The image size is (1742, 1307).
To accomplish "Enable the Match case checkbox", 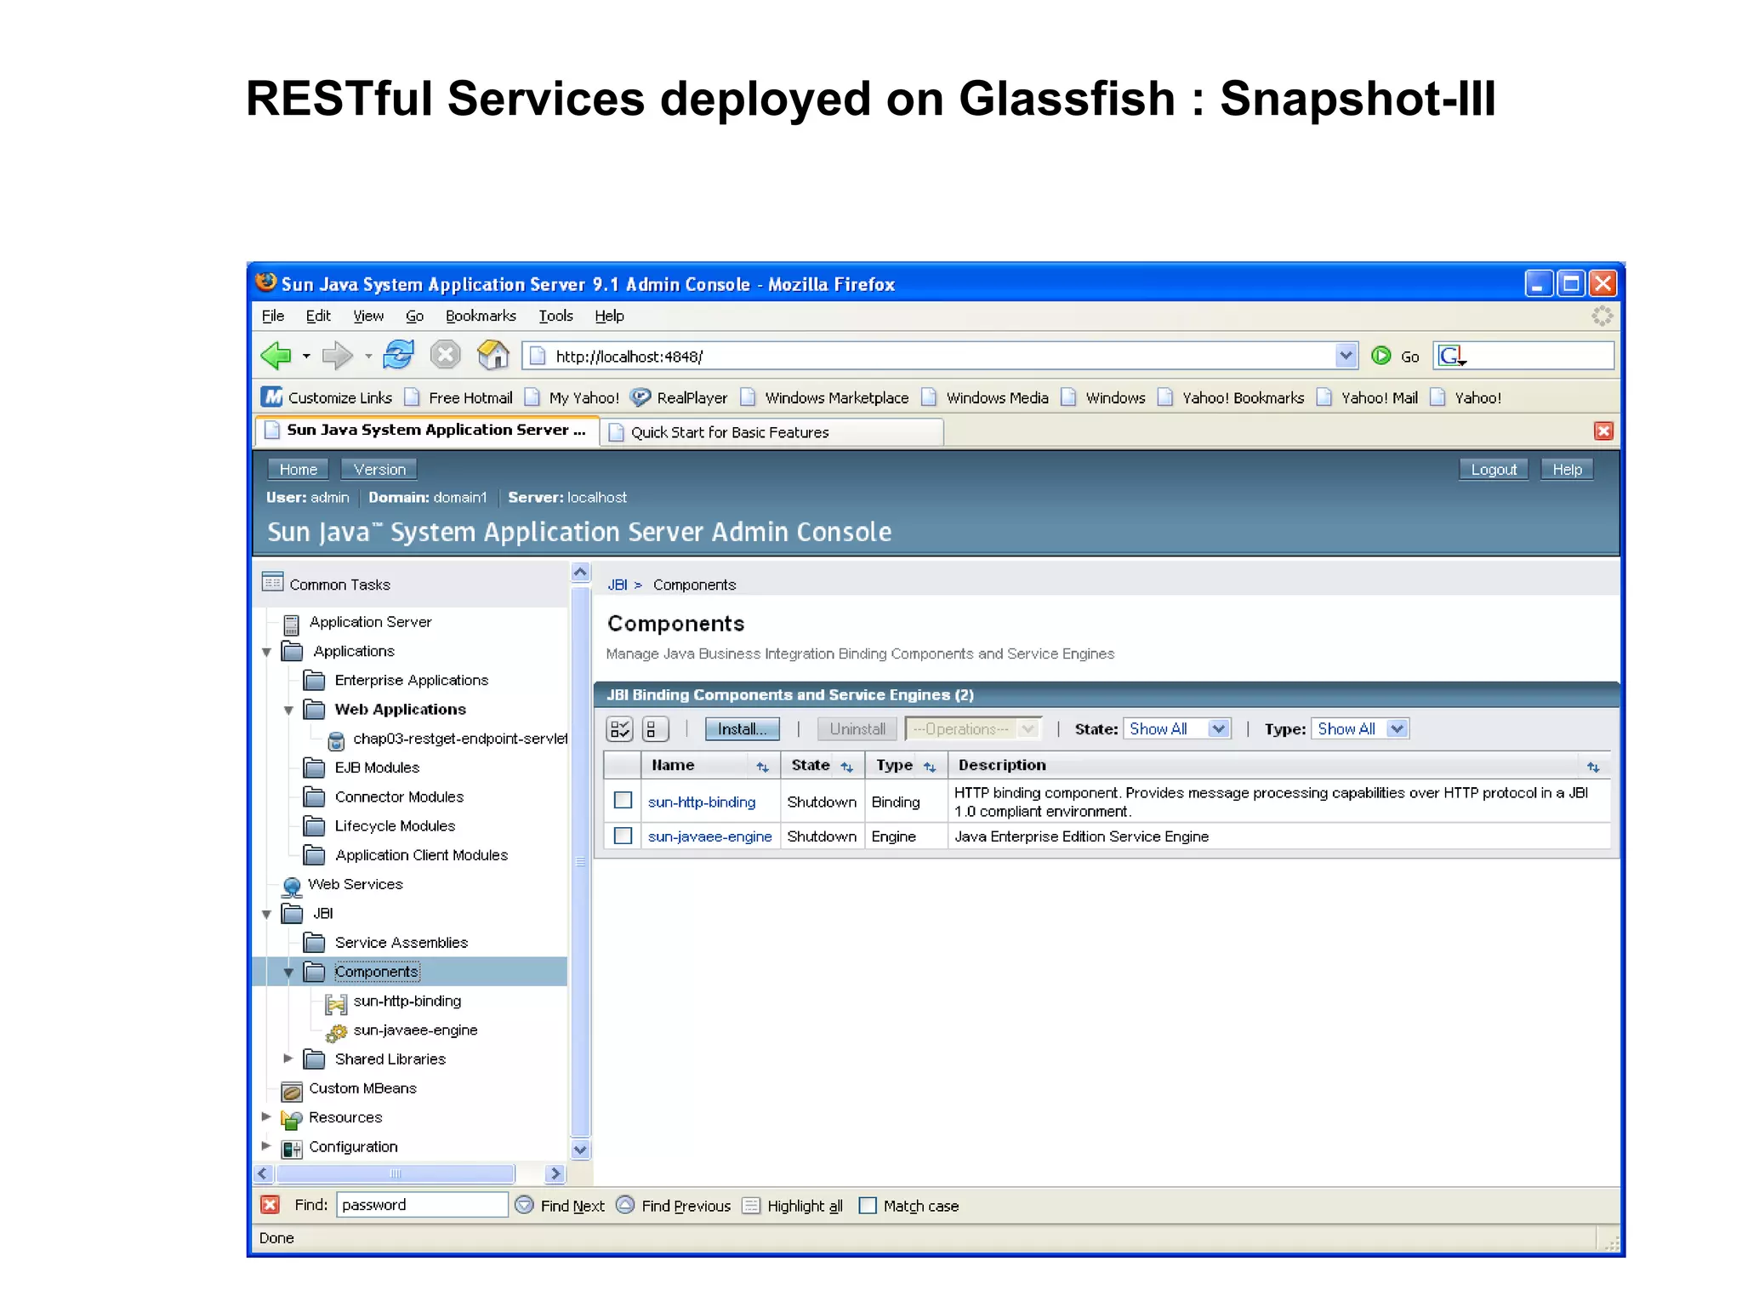I will 868,1206.
